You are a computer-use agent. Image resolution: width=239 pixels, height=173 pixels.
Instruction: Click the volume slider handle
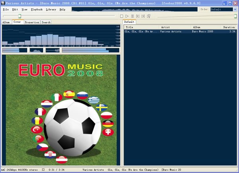point(235,16)
